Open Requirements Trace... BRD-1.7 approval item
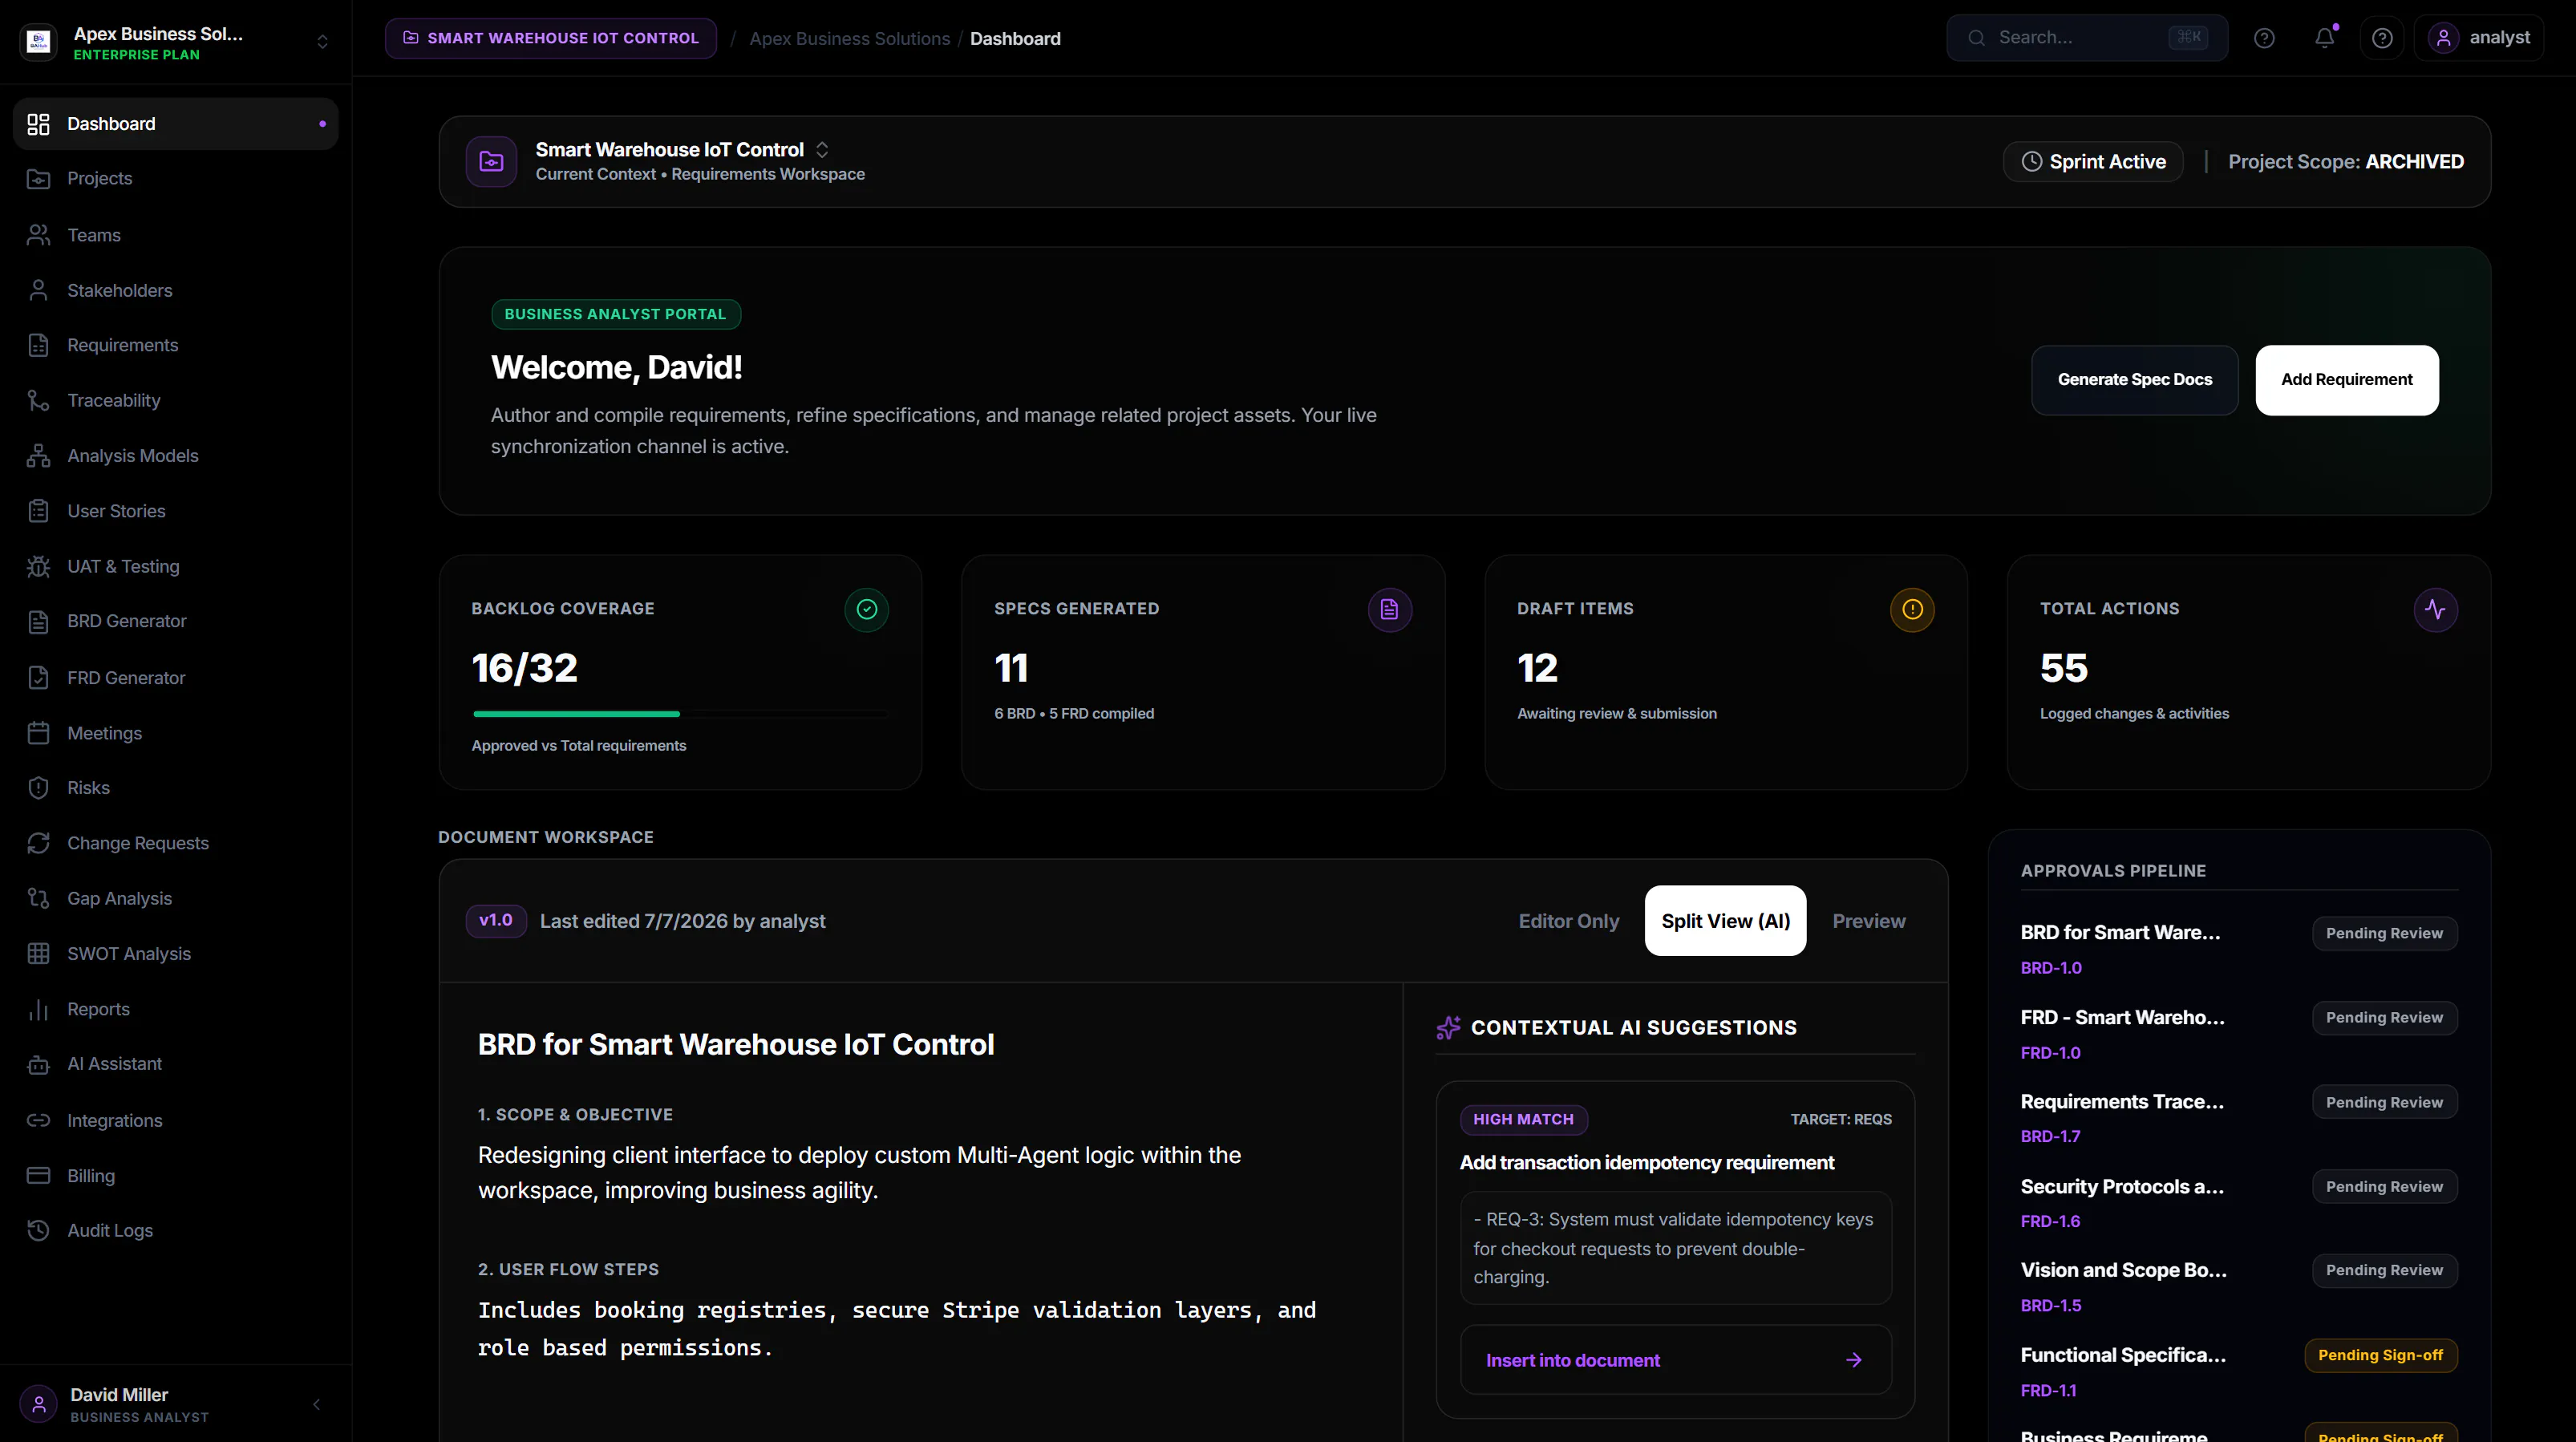Image resolution: width=2576 pixels, height=1442 pixels. (x=2238, y=1118)
